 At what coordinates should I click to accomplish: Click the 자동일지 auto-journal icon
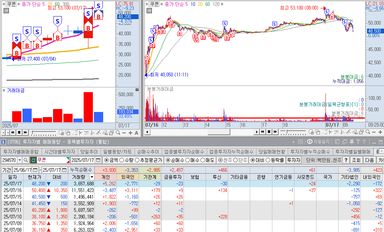tap(318, 142)
